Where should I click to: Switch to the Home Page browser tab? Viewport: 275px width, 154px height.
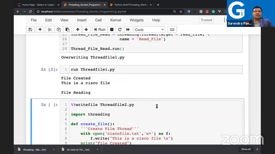(x=38, y=5)
